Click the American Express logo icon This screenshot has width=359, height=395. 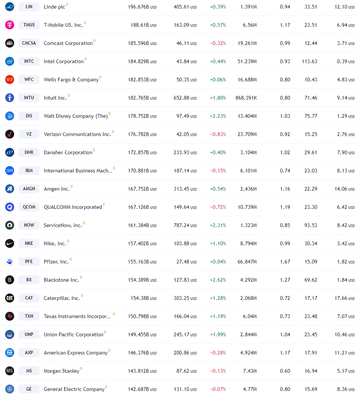click(x=10, y=352)
